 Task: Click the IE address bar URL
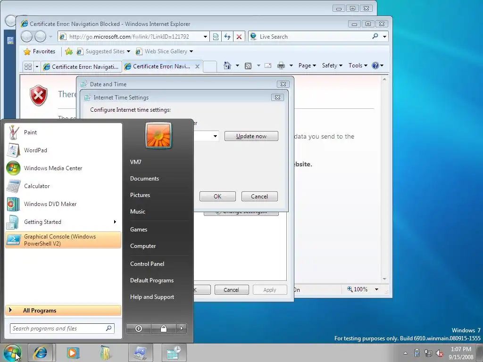click(x=129, y=37)
